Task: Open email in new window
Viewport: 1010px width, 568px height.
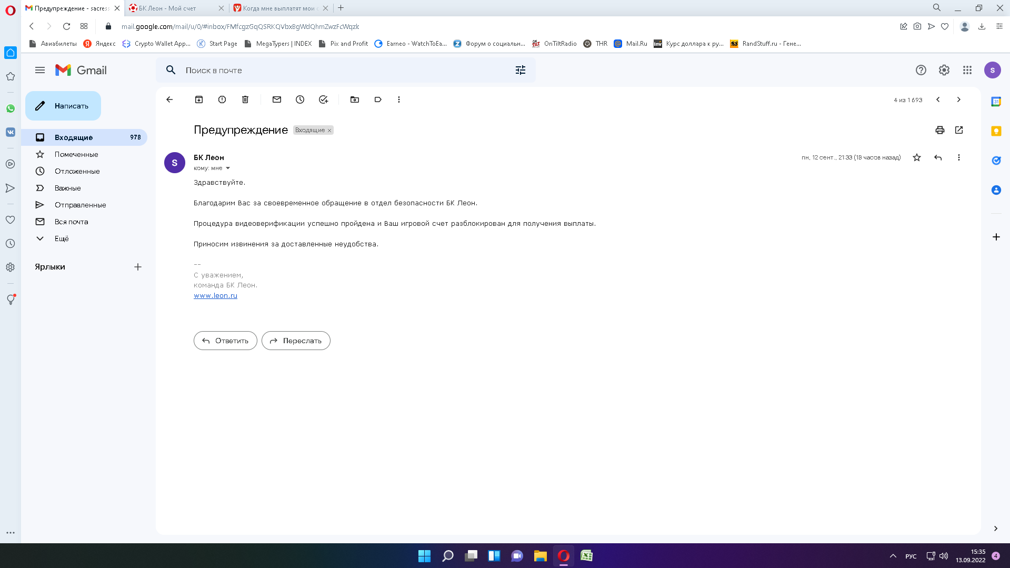Action: tap(958, 130)
